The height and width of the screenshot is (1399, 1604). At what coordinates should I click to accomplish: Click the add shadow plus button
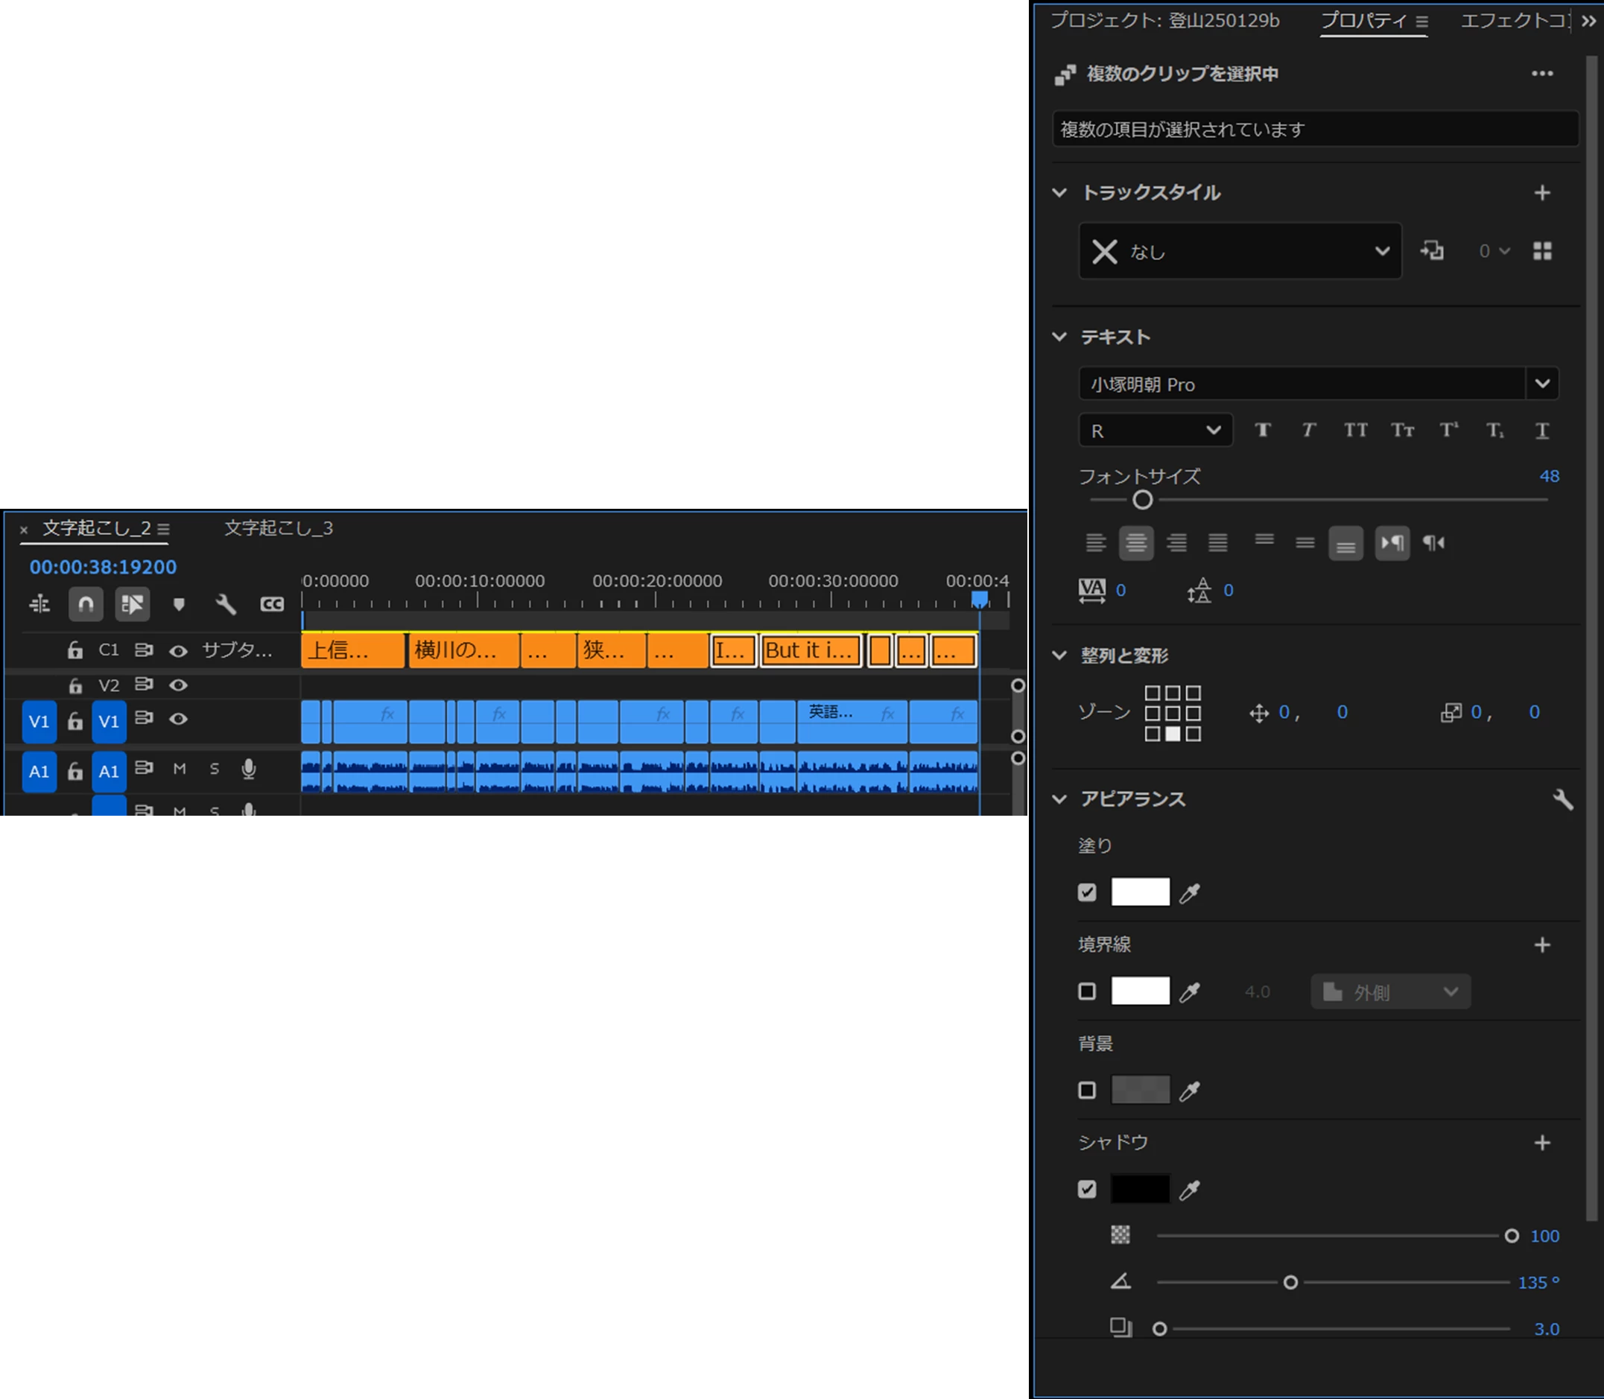[1541, 1143]
